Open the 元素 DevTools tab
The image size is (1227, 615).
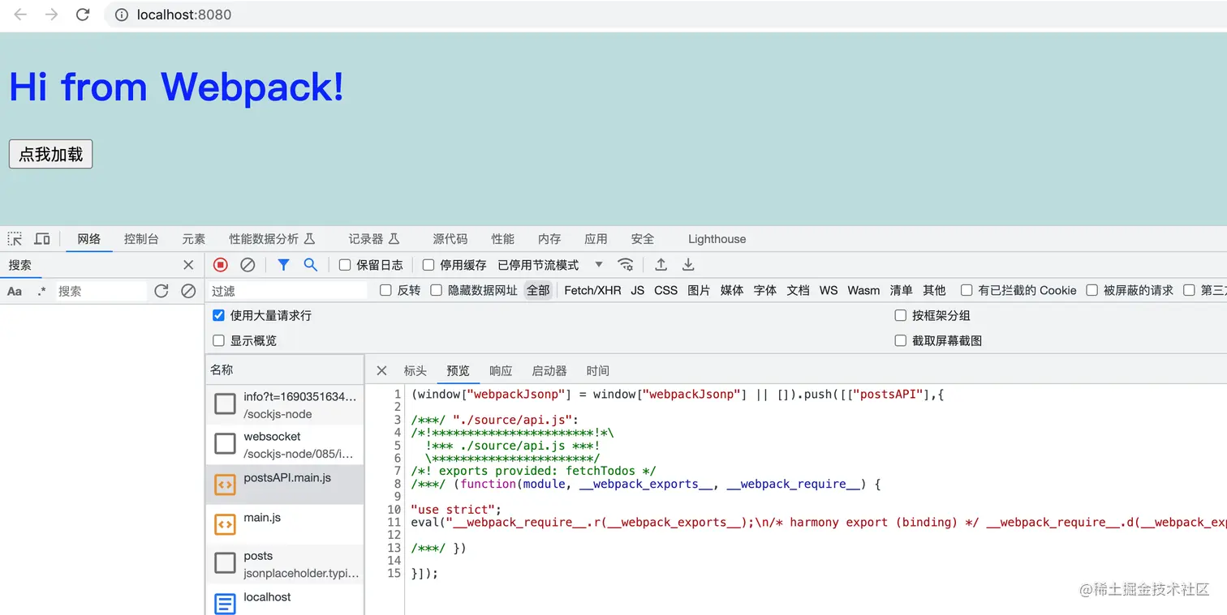point(194,239)
